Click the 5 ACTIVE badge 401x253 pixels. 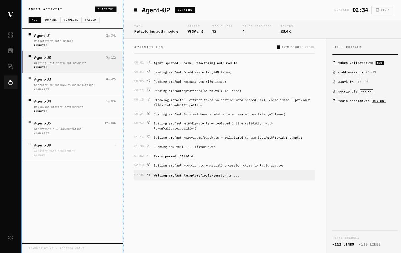click(x=106, y=9)
